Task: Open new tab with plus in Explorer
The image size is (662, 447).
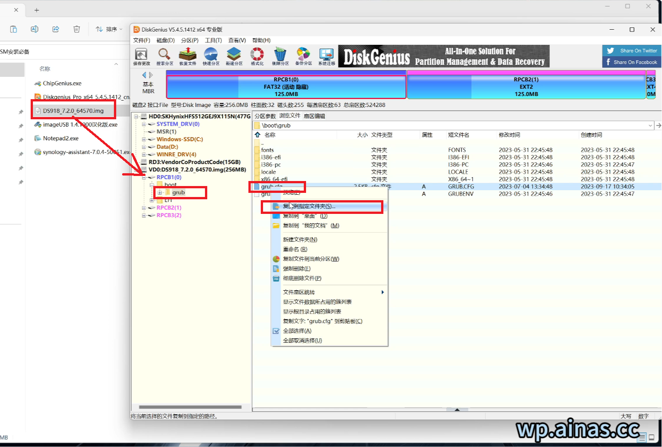Action: pyautogui.click(x=37, y=10)
